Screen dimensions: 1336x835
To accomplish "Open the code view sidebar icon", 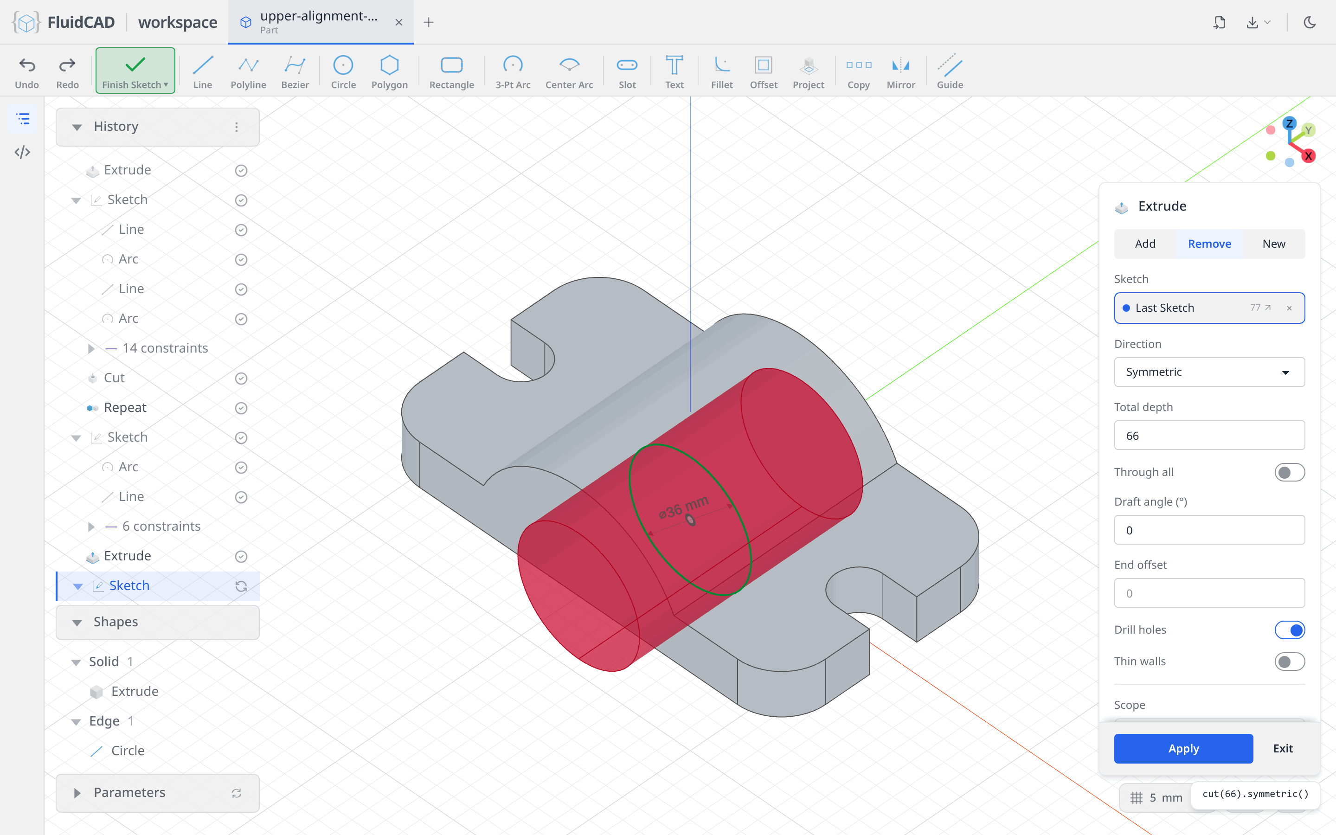I will (22, 152).
